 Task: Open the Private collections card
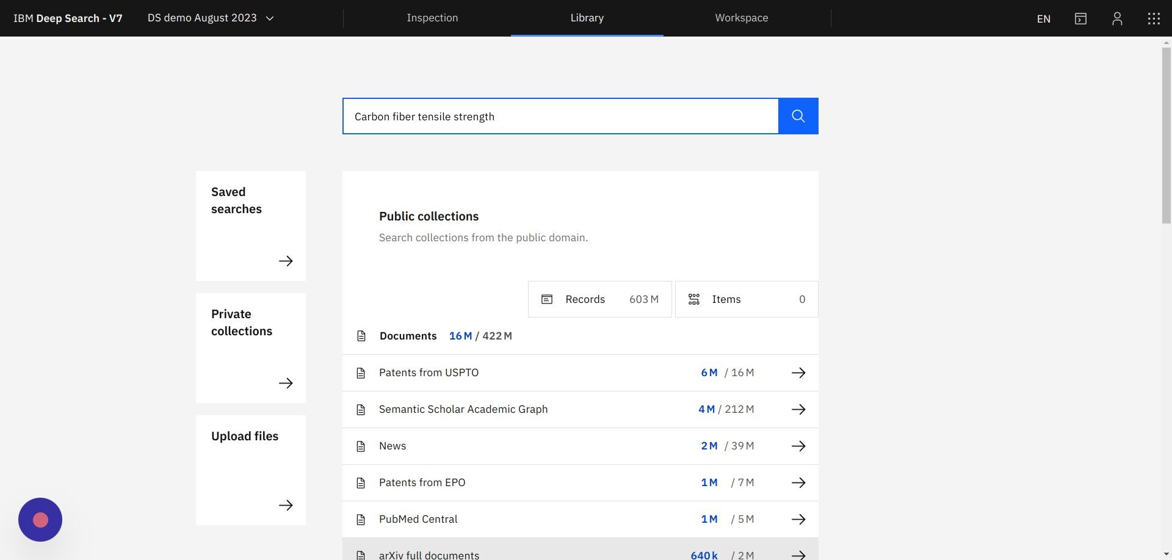[x=251, y=348]
